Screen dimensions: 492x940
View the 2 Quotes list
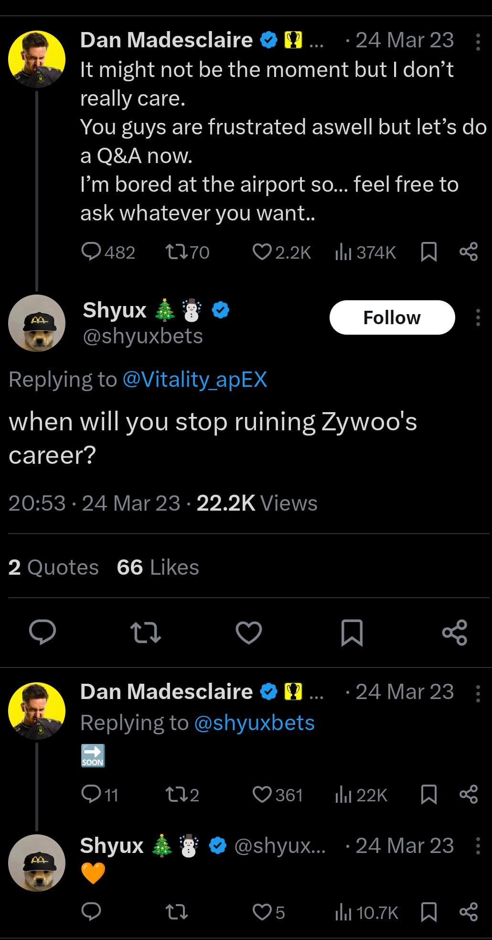coord(53,567)
